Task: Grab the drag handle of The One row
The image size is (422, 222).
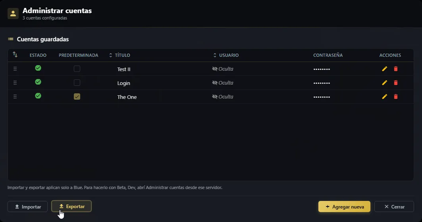Action: point(15,97)
